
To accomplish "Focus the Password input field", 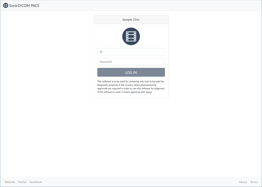I will coord(131,62).
